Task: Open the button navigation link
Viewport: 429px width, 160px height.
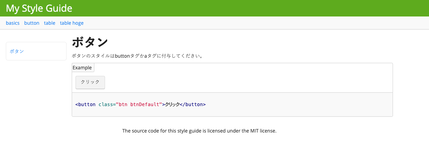Action: point(32,23)
